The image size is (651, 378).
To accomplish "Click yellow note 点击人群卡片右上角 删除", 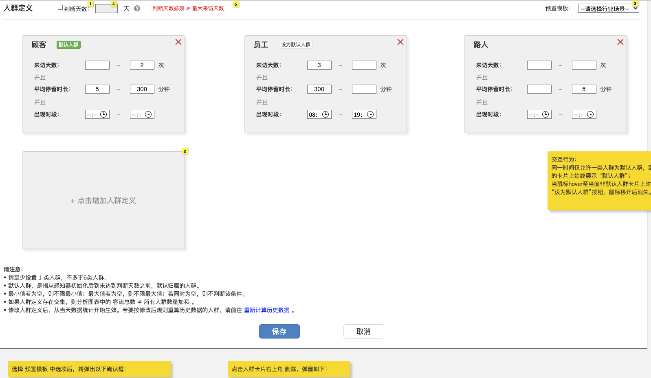I will (x=289, y=369).
